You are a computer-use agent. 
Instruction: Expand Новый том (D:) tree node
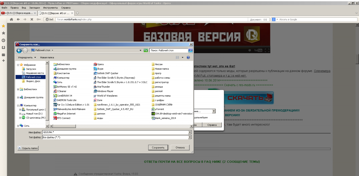coord(20,114)
